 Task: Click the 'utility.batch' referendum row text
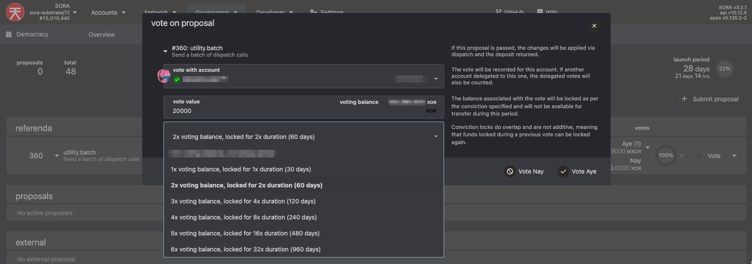(80, 152)
